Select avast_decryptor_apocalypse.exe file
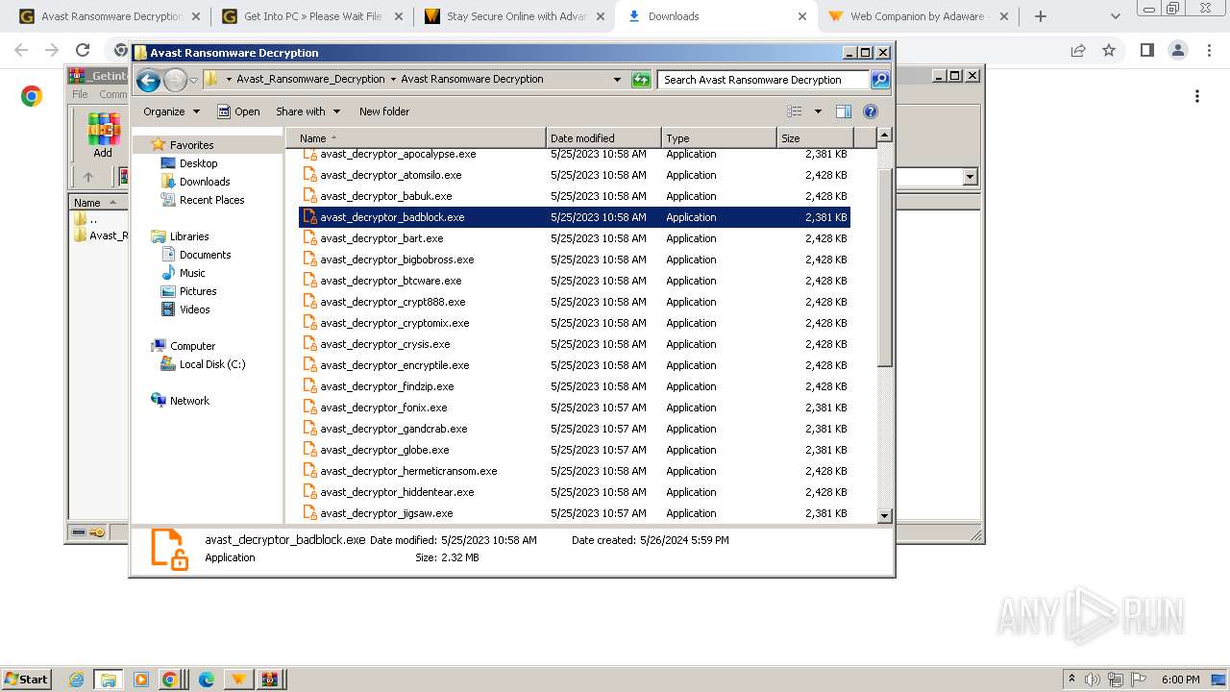The height and width of the screenshot is (692, 1230). click(575, 154)
